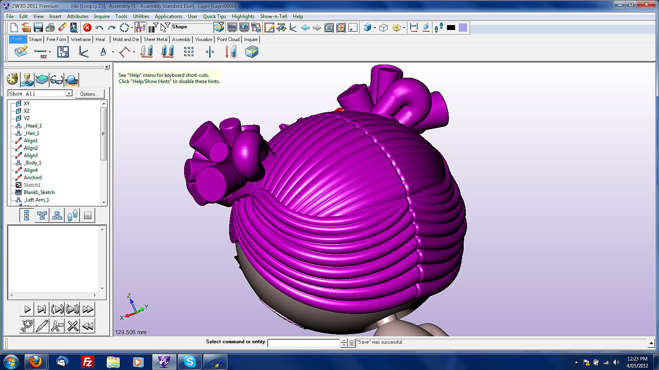The width and height of the screenshot is (659, 370).
Task: Click the dotted pattern array tool
Action: 189,52
